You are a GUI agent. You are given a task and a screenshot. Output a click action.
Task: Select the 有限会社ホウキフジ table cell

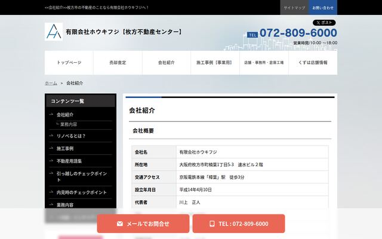252,152
